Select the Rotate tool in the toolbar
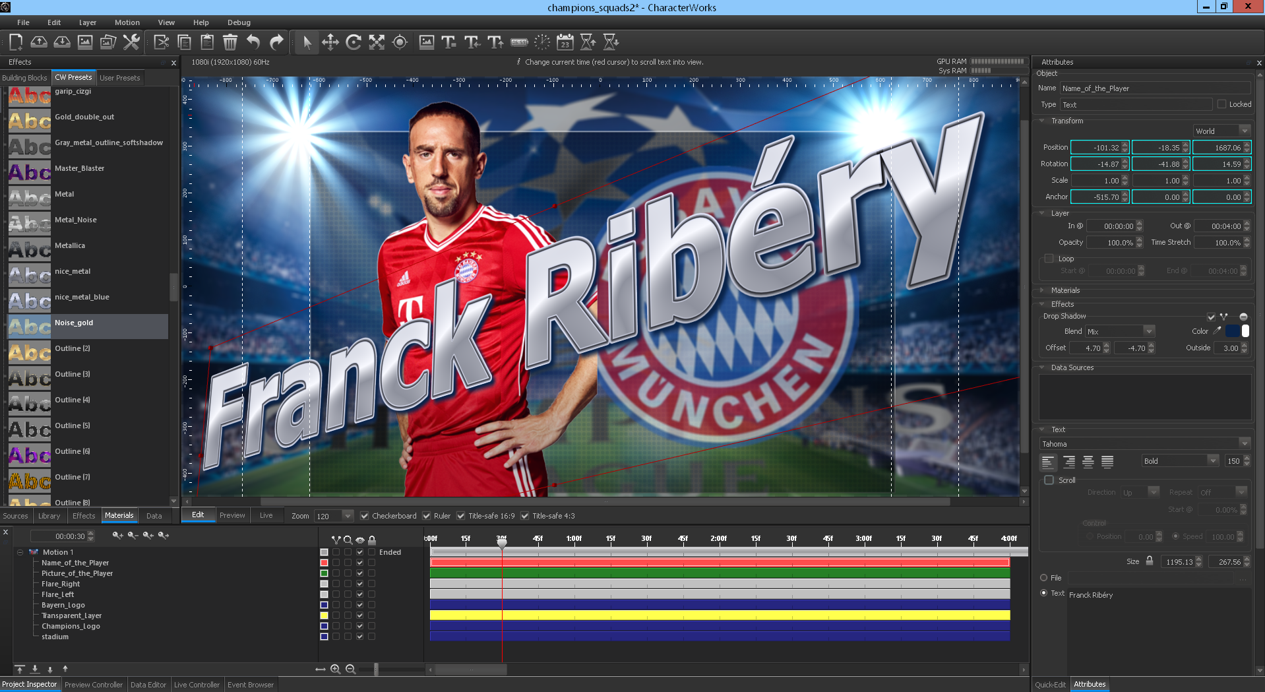Image resolution: width=1265 pixels, height=692 pixels. (x=354, y=42)
